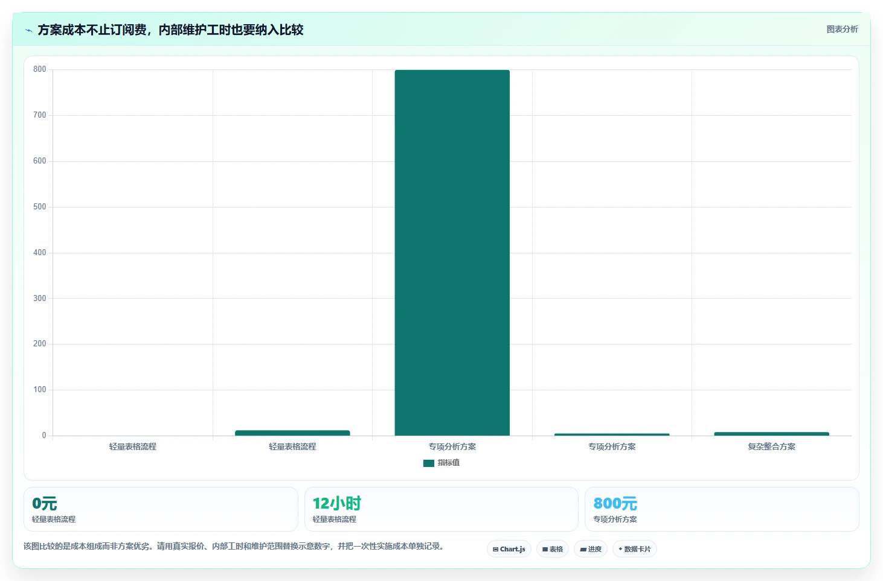
Task: Click the 500 y-axis tick label
Action: 40,207
